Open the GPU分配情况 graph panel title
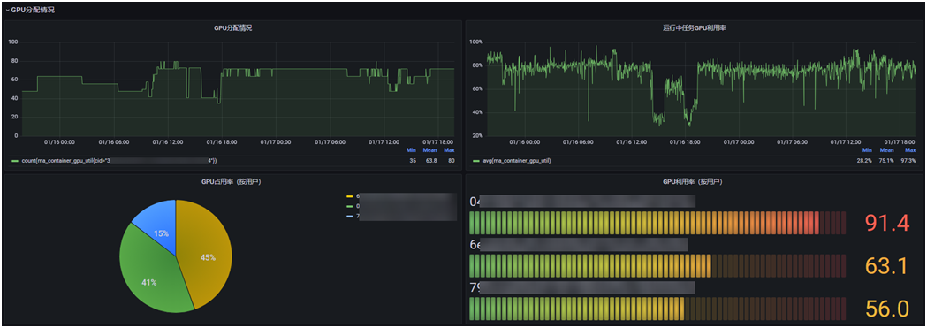This screenshot has width=927, height=328. 233,27
